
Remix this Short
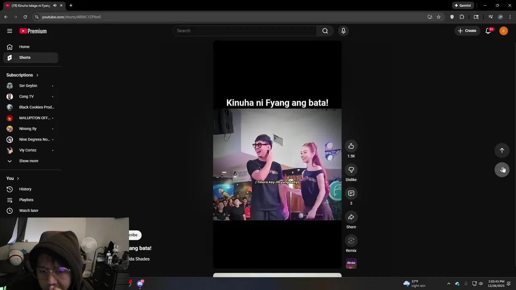click(x=351, y=241)
